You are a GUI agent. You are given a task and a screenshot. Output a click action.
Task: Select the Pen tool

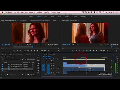38,68
